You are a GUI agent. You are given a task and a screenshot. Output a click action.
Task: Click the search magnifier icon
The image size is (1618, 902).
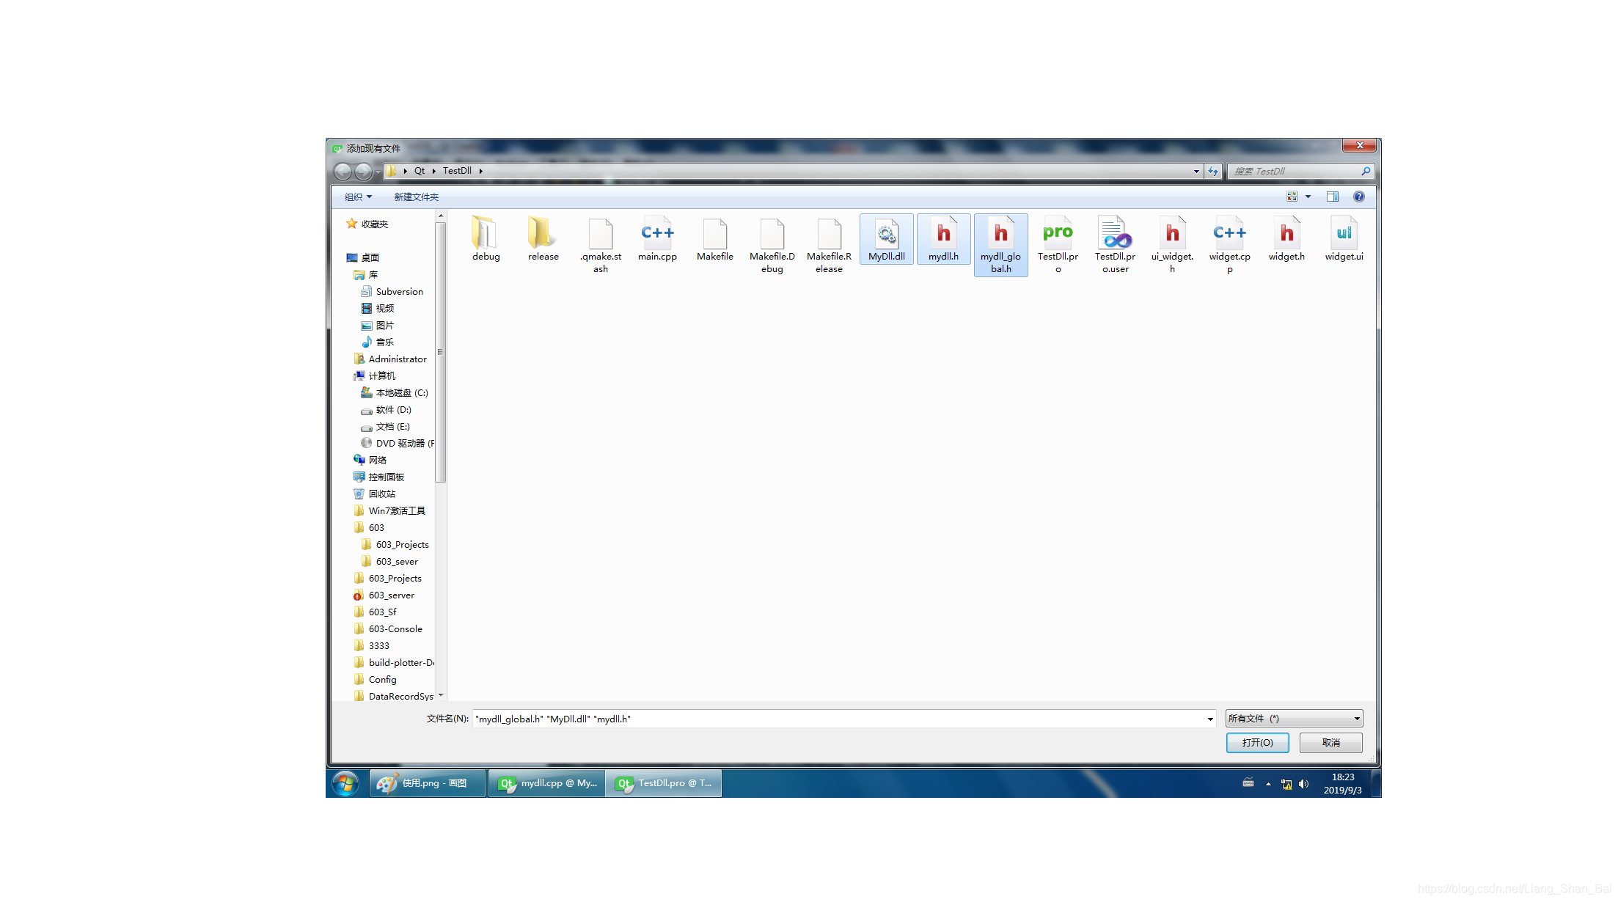click(x=1365, y=171)
